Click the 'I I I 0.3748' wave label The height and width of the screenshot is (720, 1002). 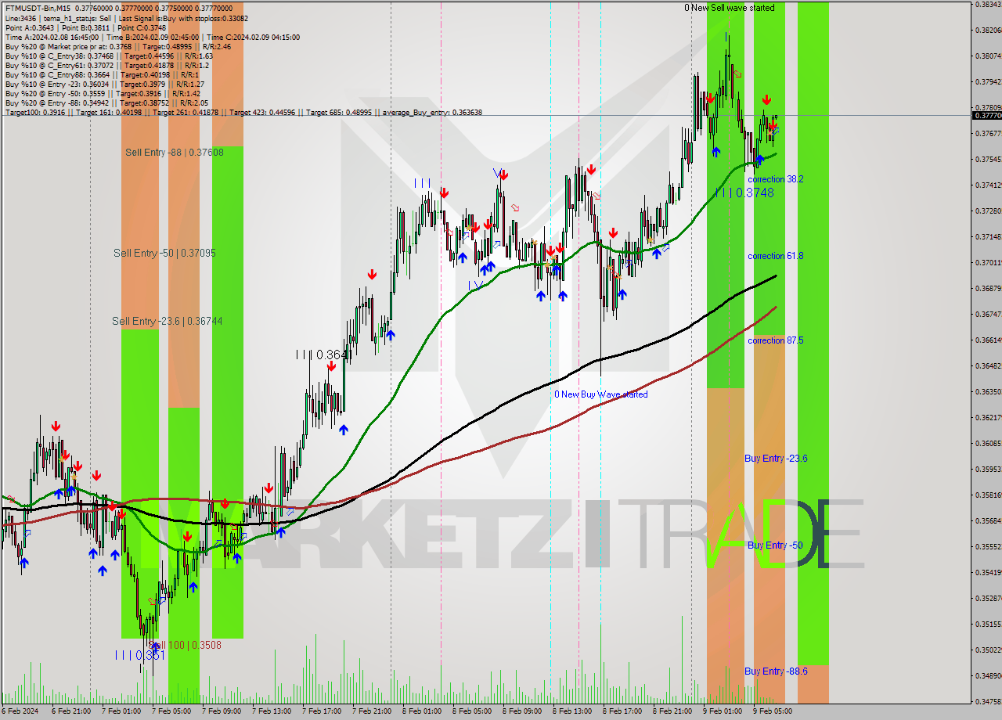[x=744, y=193]
